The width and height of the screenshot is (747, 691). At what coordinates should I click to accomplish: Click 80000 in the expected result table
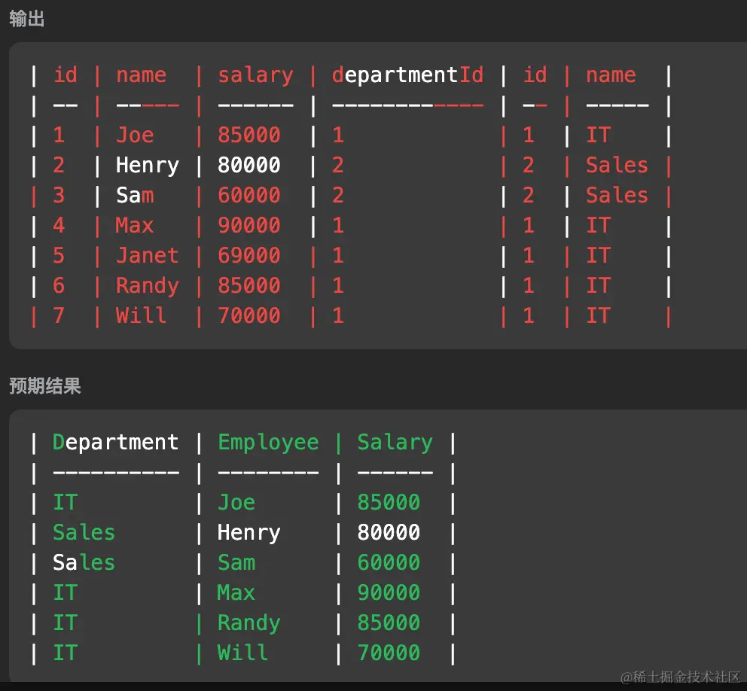[x=389, y=533]
